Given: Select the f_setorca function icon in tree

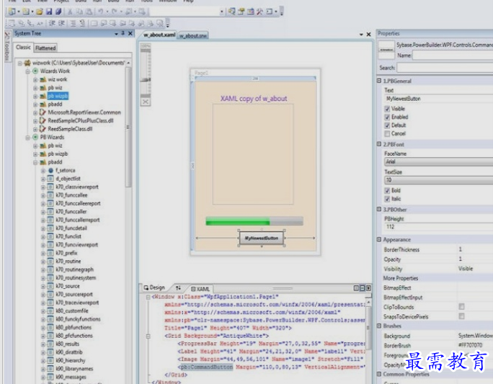Looking at the screenshot, I should (51, 170).
